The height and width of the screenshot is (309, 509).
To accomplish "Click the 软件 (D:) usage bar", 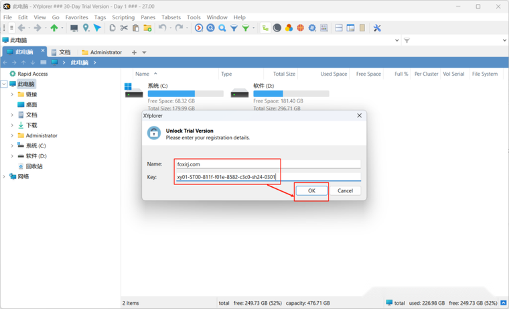I will [291, 94].
